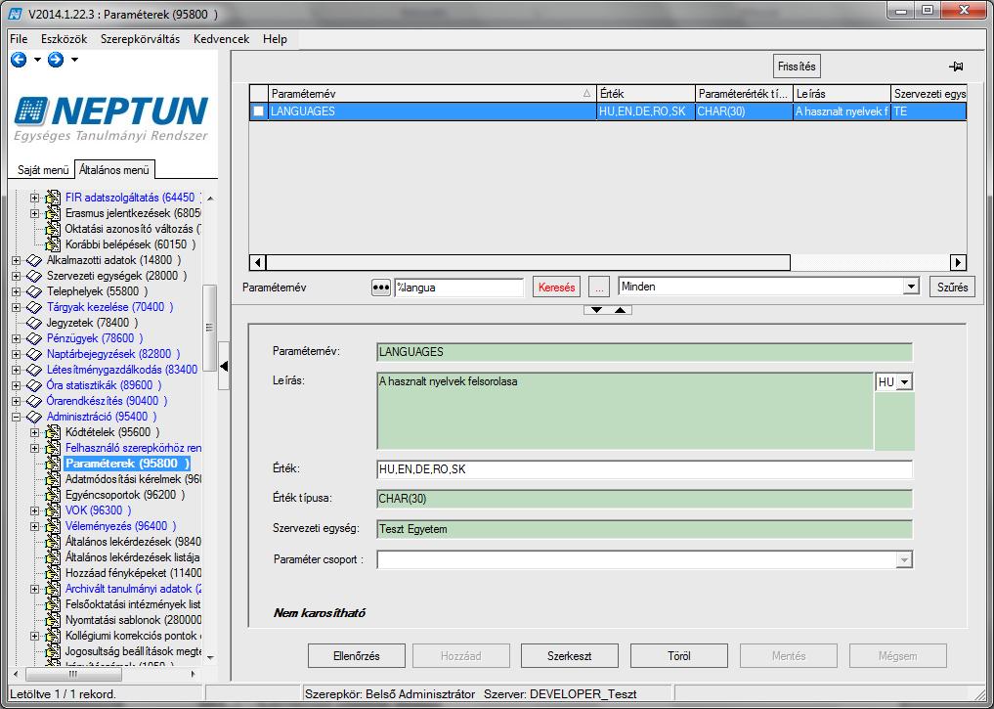Collapse the Adminisztráció tree node
994x709 pixels.
click(x=16, y=417)
